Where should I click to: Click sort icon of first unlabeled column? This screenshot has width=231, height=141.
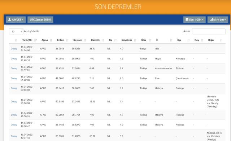[16, 40]
